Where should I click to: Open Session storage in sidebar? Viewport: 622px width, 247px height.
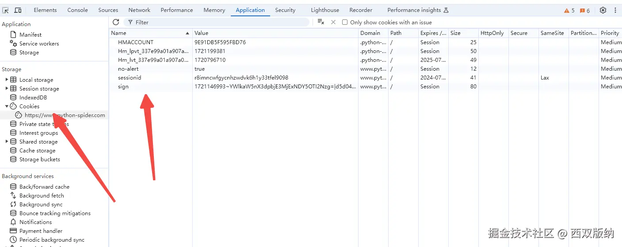pos(39,88)
